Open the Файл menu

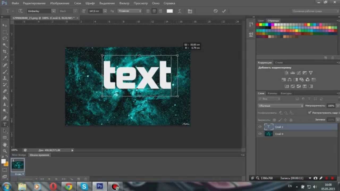(15, 3)
